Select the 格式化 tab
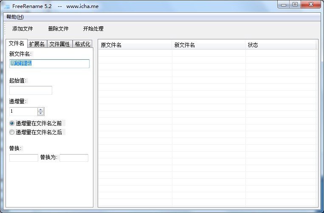The height and width of the screenshot is (213, 324). tap(82, 44)
